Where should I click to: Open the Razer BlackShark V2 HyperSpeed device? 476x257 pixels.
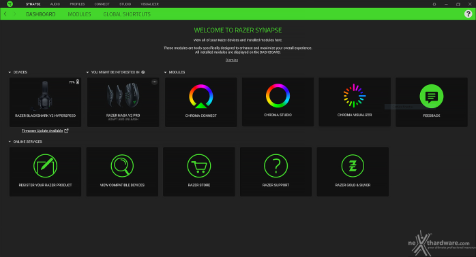click(x=45, y=102)
